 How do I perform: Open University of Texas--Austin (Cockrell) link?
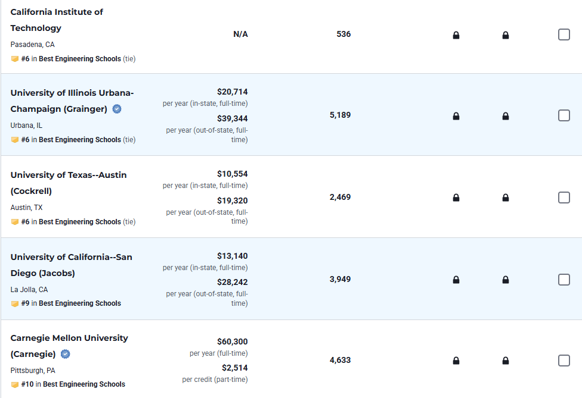point(69,183)
